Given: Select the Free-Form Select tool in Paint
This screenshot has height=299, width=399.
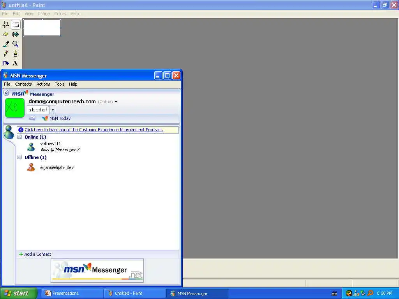Looking at the screenshot, I should click(5, 25).
